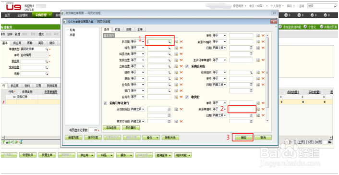Viewport: 339px width, 175px height.
Task: Click the settings icon beside 来源PR编号 condition
Action: point(258,41)
